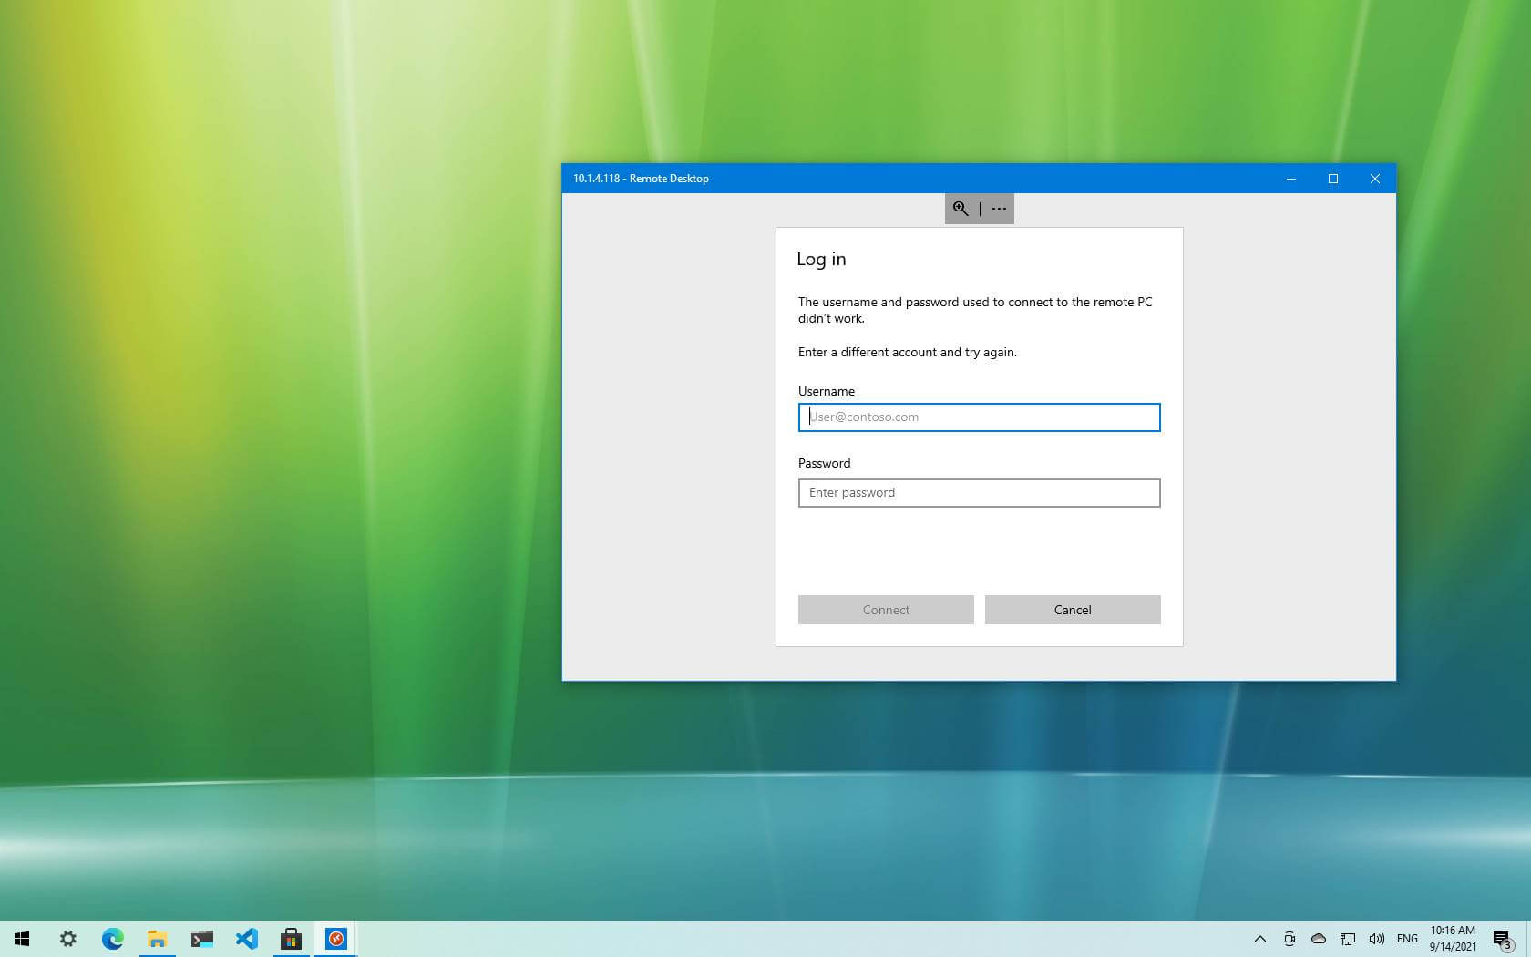Click the Log in heading text
Screen dimensions: 1531x957
click(x=821, y=260)
